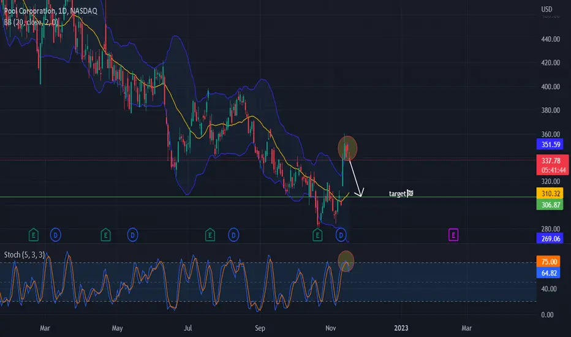Open the dividend marker just after the first Mar label
The image size is (571, 337).
click(55, 235)
